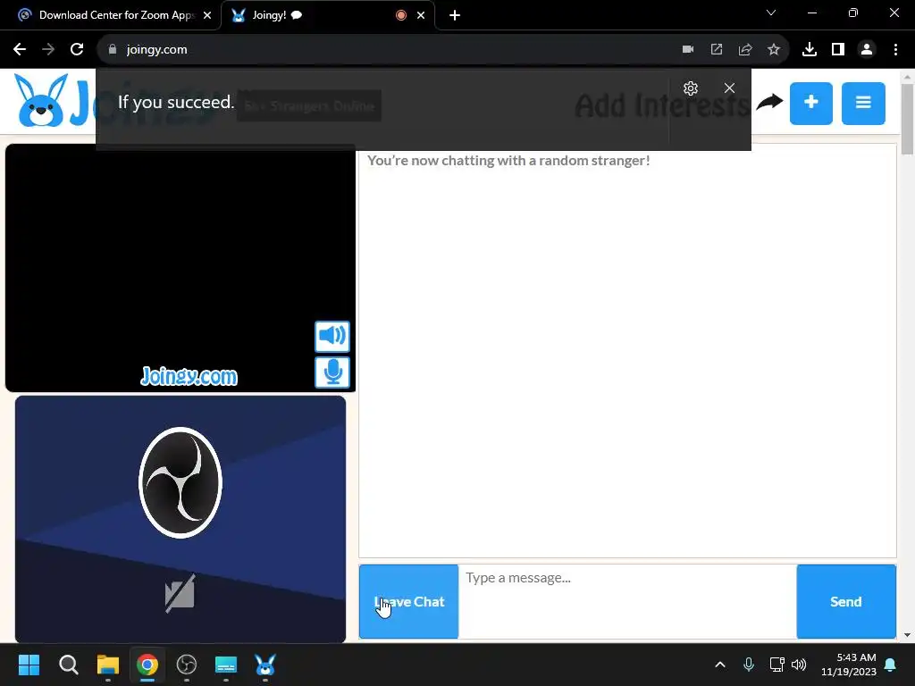The image size is (915, 686).
Task: Open Chrome downloads
Action: pyautogui.click(x=810, y=50)
